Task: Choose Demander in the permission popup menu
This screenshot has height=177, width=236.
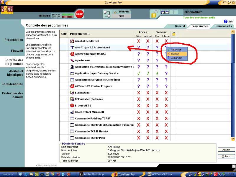Action: click(177, 58)
